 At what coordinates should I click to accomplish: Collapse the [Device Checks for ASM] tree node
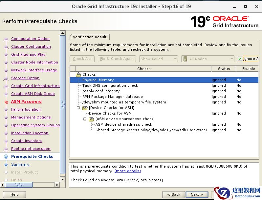[78, 108]
